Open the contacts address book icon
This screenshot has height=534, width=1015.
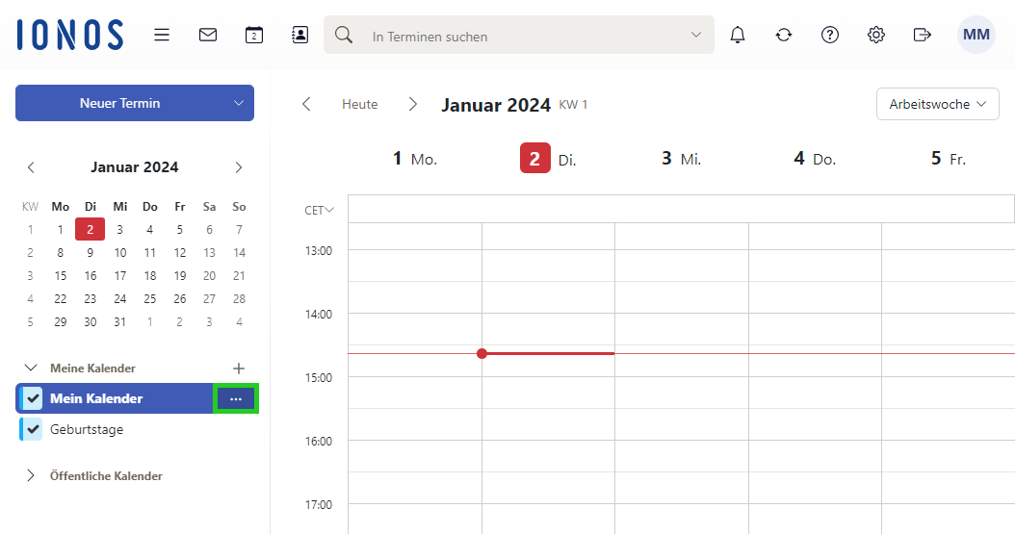(x=299, y=35)
